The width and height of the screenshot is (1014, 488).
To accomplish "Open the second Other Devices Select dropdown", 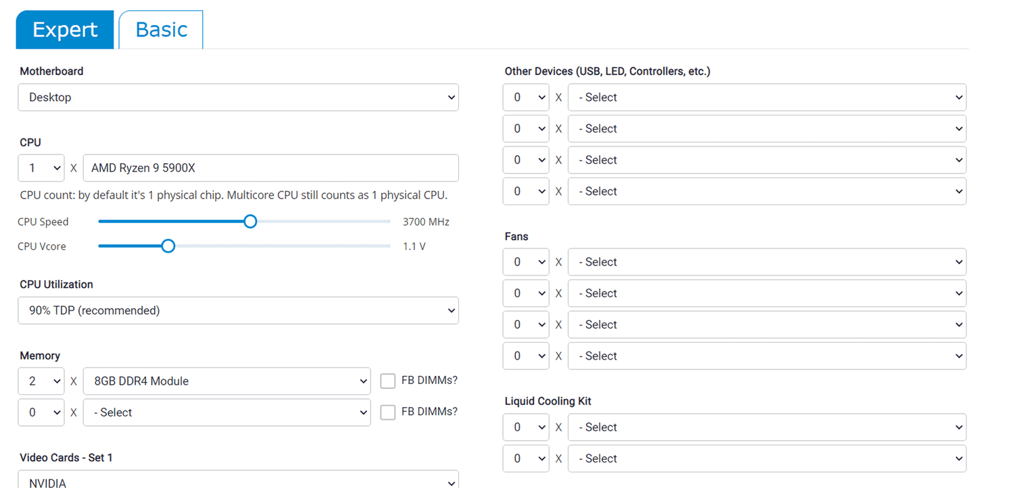I will pos(767,128).
